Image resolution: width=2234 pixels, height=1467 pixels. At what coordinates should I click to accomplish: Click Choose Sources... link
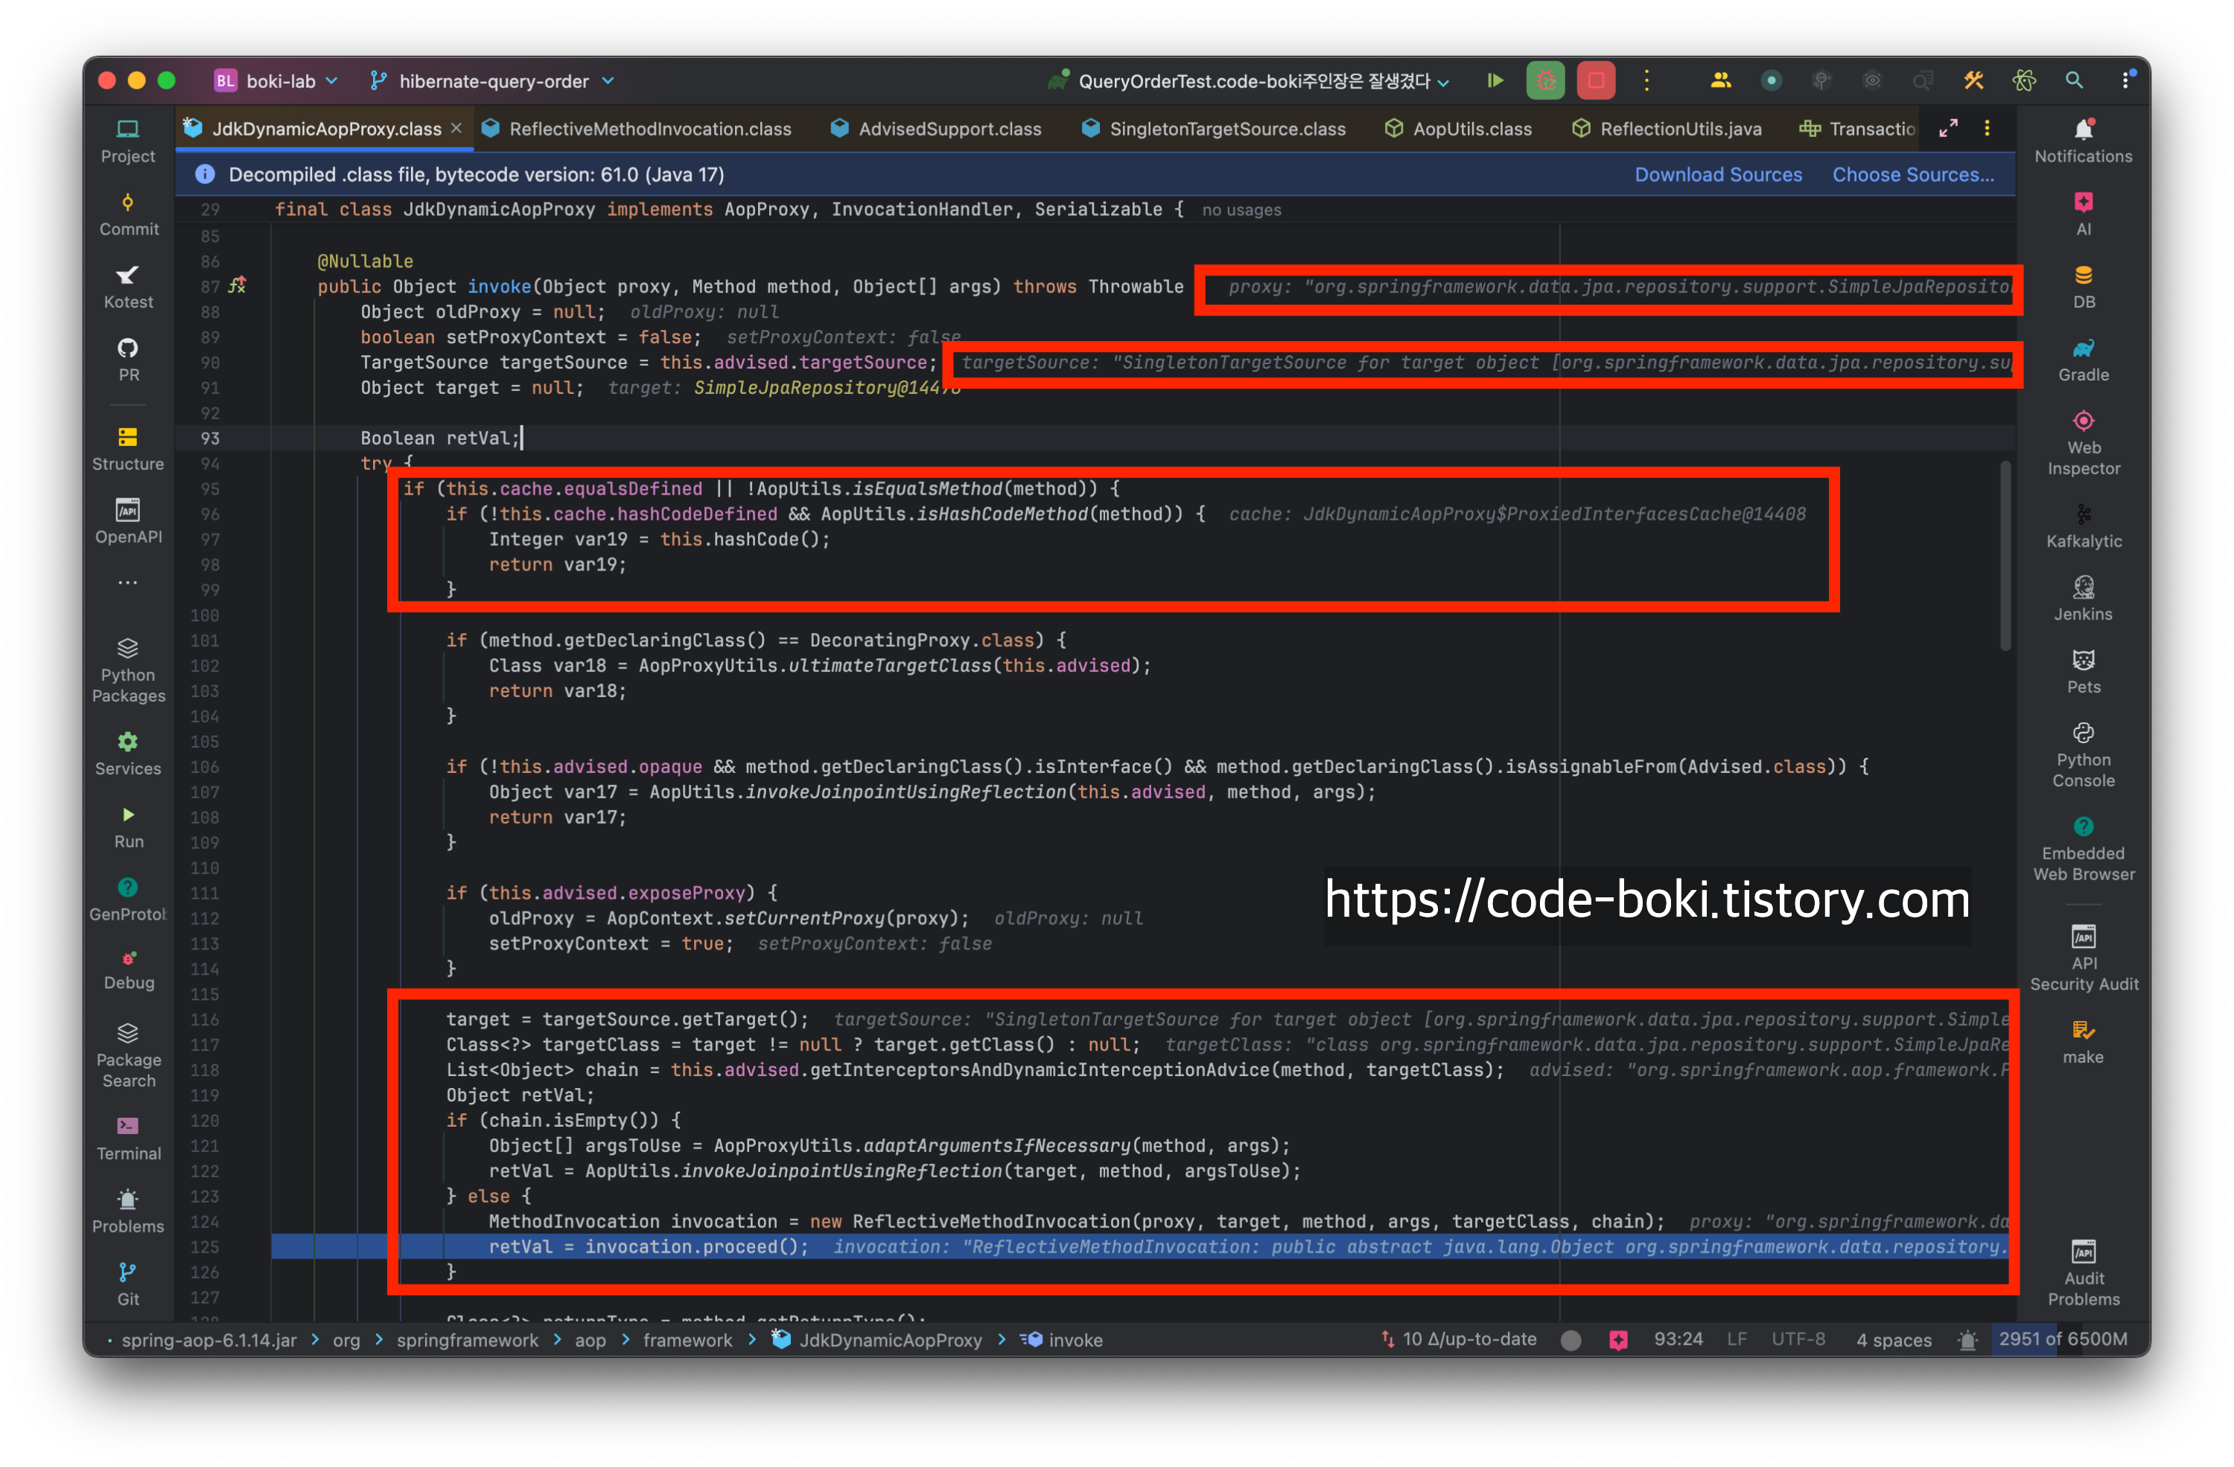[1912, 174]
